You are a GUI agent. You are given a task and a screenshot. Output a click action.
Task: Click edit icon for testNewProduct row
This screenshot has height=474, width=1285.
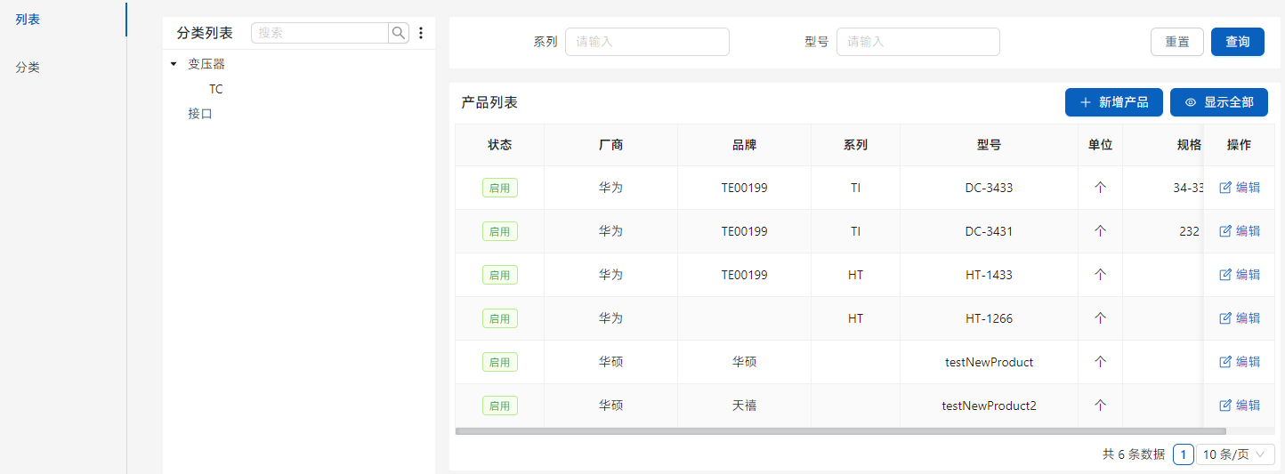coord(1225,362)
